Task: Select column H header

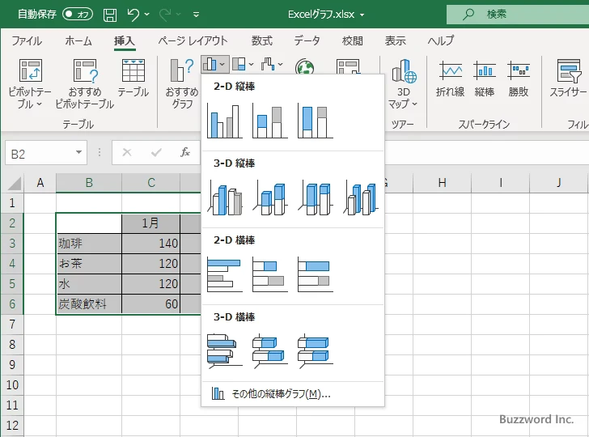Action: tap(442, 183)
